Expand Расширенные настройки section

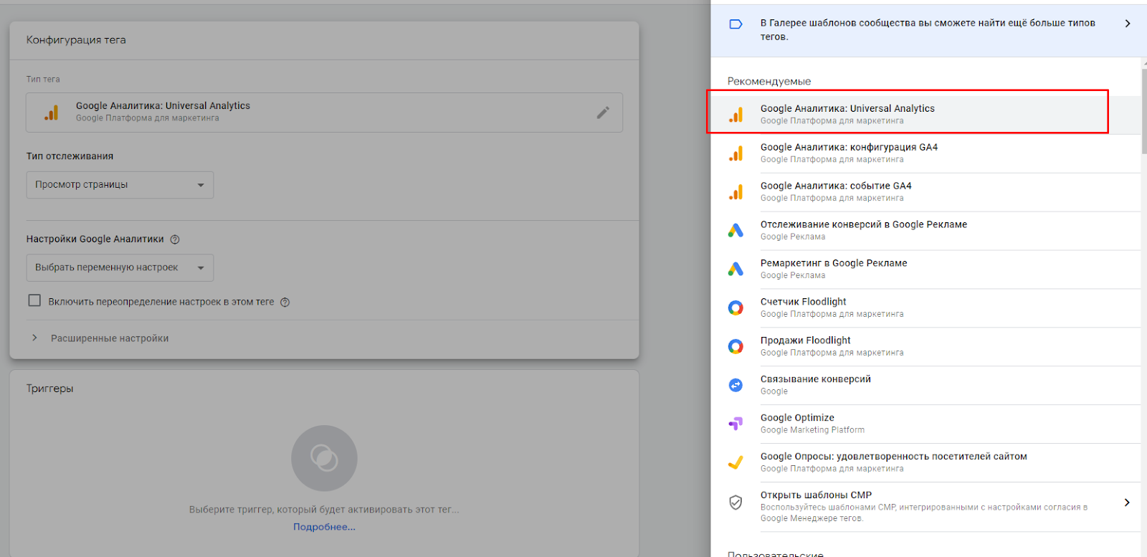109,338
